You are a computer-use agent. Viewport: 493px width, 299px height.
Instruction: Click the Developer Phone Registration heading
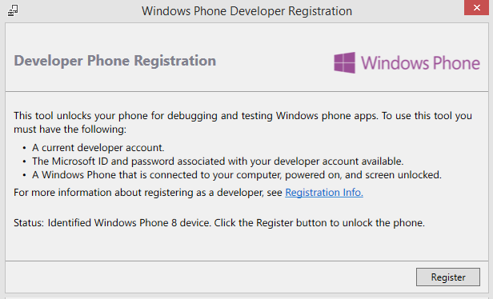115,61
